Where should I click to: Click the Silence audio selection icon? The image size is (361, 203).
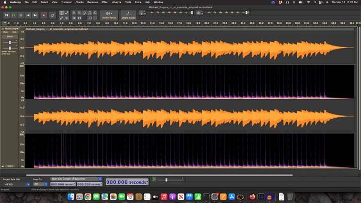click(x=79, y=18)
